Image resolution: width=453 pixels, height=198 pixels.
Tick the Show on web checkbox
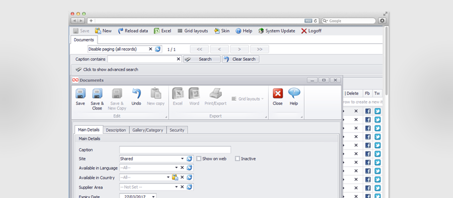click(x=199, y=159)
